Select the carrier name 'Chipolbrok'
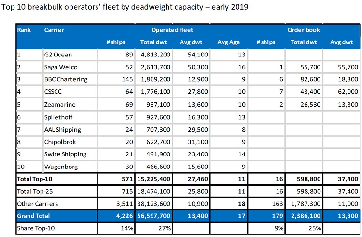Viewport: 362px width, 237px height. pyautogui.click(x=60, y=142)
